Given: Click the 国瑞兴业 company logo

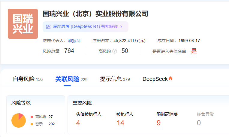Looking at the screenshot, I should (x=23, y=24).
